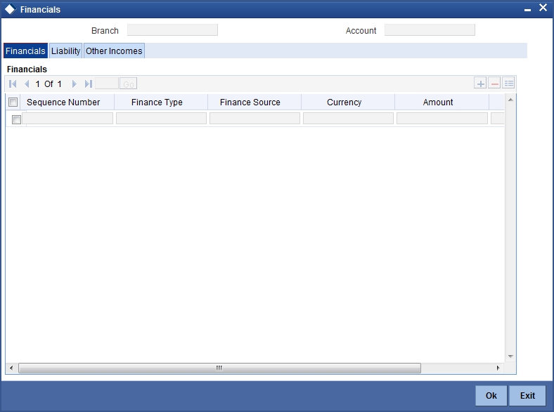This screenshot has height=412, width=554.
Task: Tick the select-all checkbox in the header
Action: tap(13, 102)
